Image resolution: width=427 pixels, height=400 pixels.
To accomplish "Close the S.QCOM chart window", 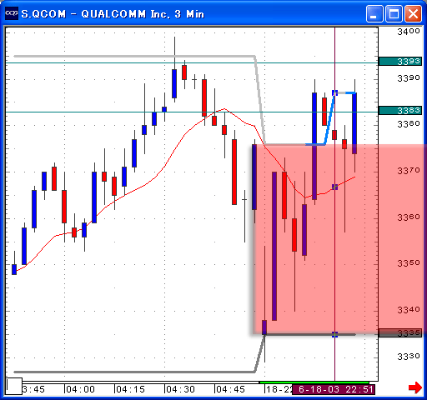I will (413, 13).
